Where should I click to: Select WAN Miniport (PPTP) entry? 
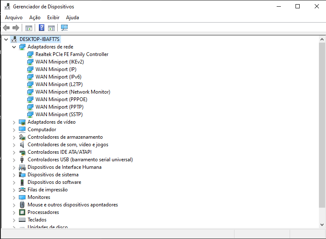(59, 107)
